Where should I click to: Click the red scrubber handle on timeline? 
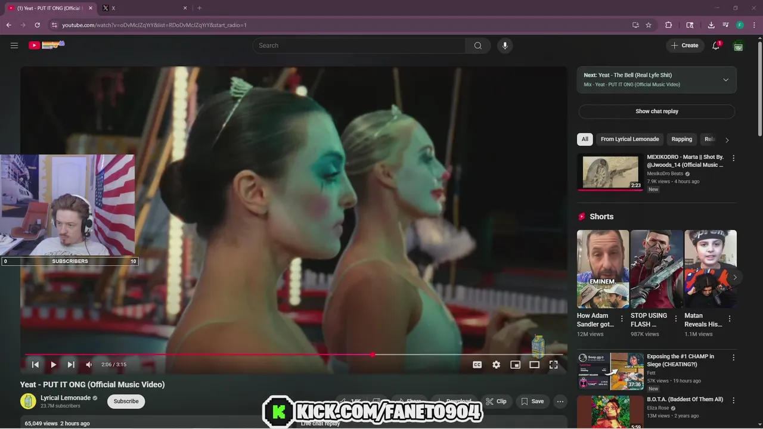[373, 355]
